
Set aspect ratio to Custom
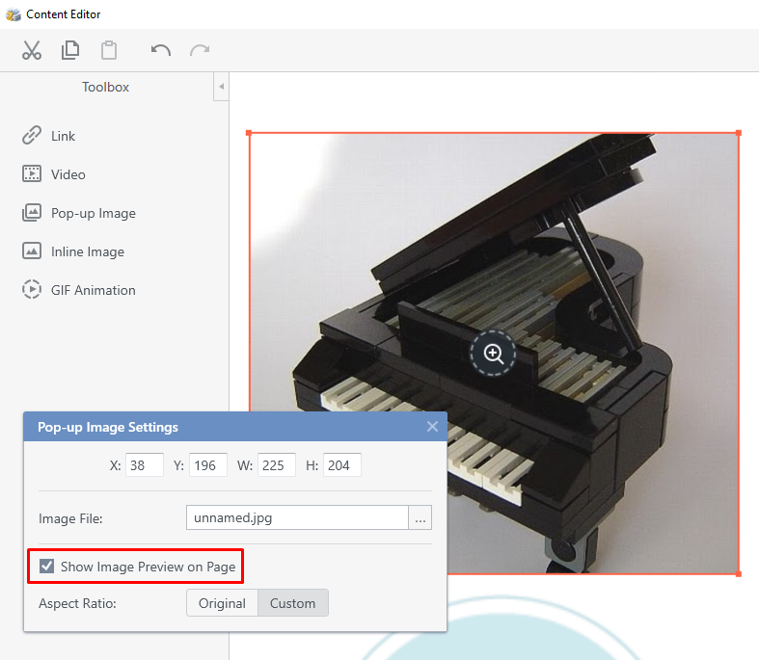click(293, 603)
